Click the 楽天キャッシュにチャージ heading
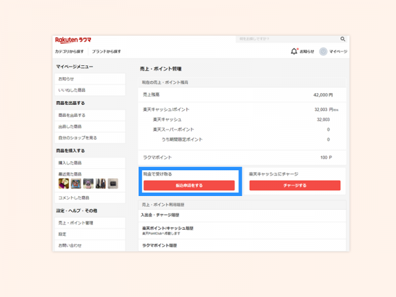Screen dimensions: 396x297 click(x=274, y=174)
